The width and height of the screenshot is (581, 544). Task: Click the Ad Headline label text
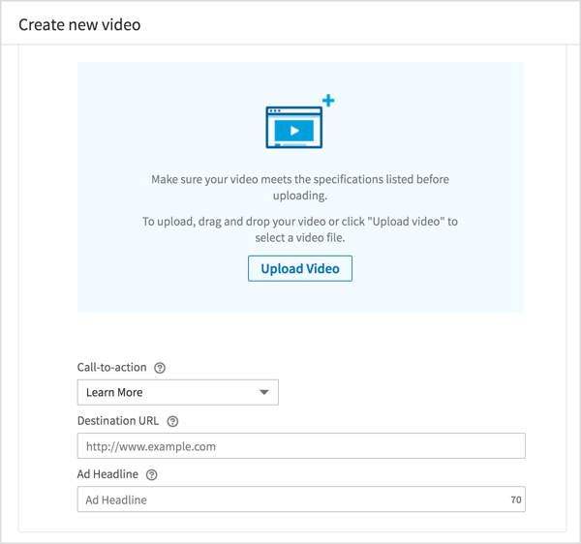[x=108, y=474]
